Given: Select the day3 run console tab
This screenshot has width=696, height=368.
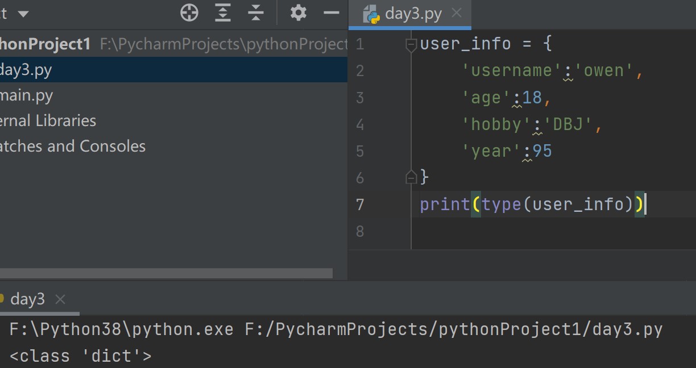Looking at the screenshot, I should (27, 299).
